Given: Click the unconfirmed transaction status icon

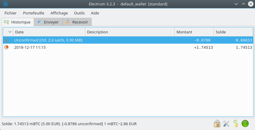Looking at the screenshot, I should tap(6, 40).
